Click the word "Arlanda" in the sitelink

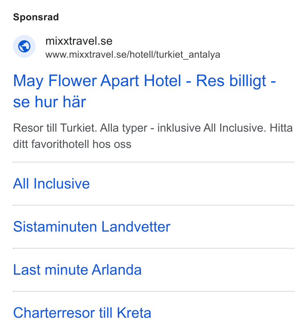coord(117,270)
